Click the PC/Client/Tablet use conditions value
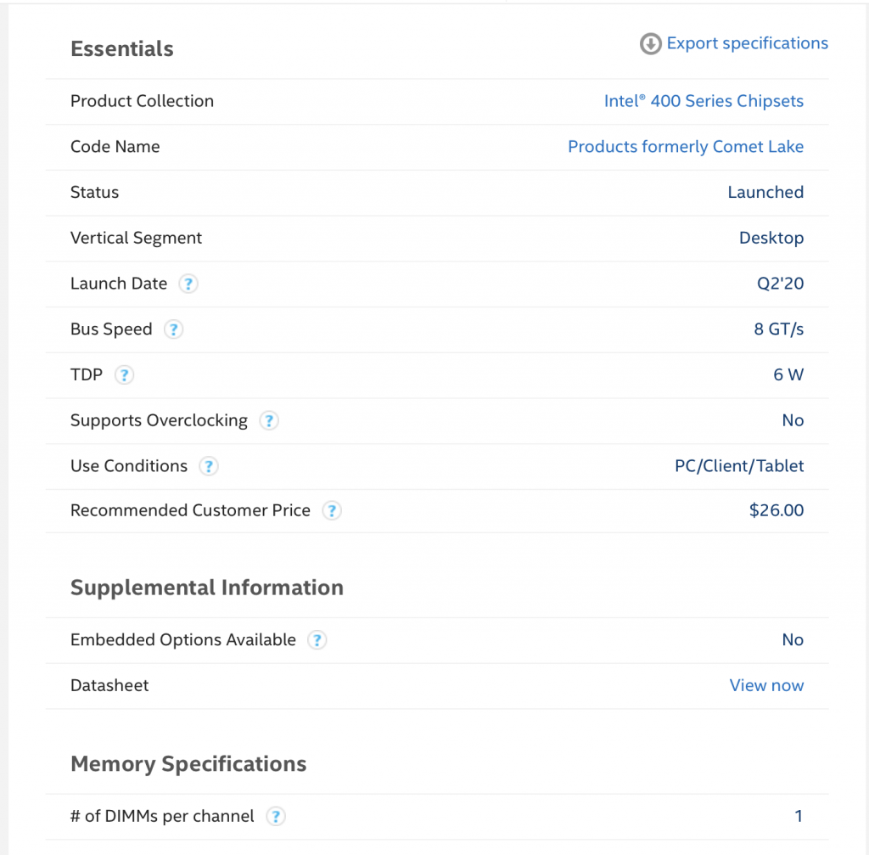The height and width of the screenshot is (855, 869). pyautogui.click(x=733, y=466)
